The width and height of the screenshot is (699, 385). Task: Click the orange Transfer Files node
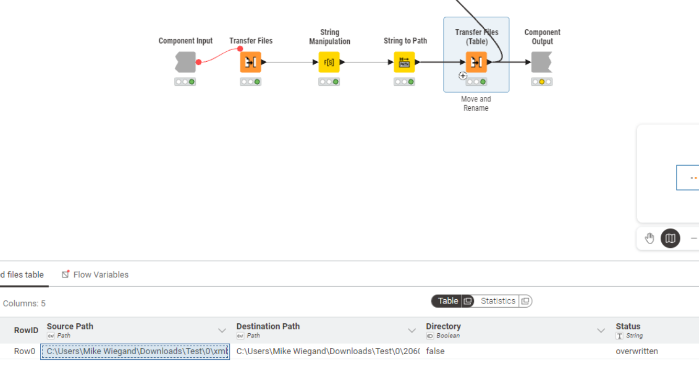click(x=250, y=62)
